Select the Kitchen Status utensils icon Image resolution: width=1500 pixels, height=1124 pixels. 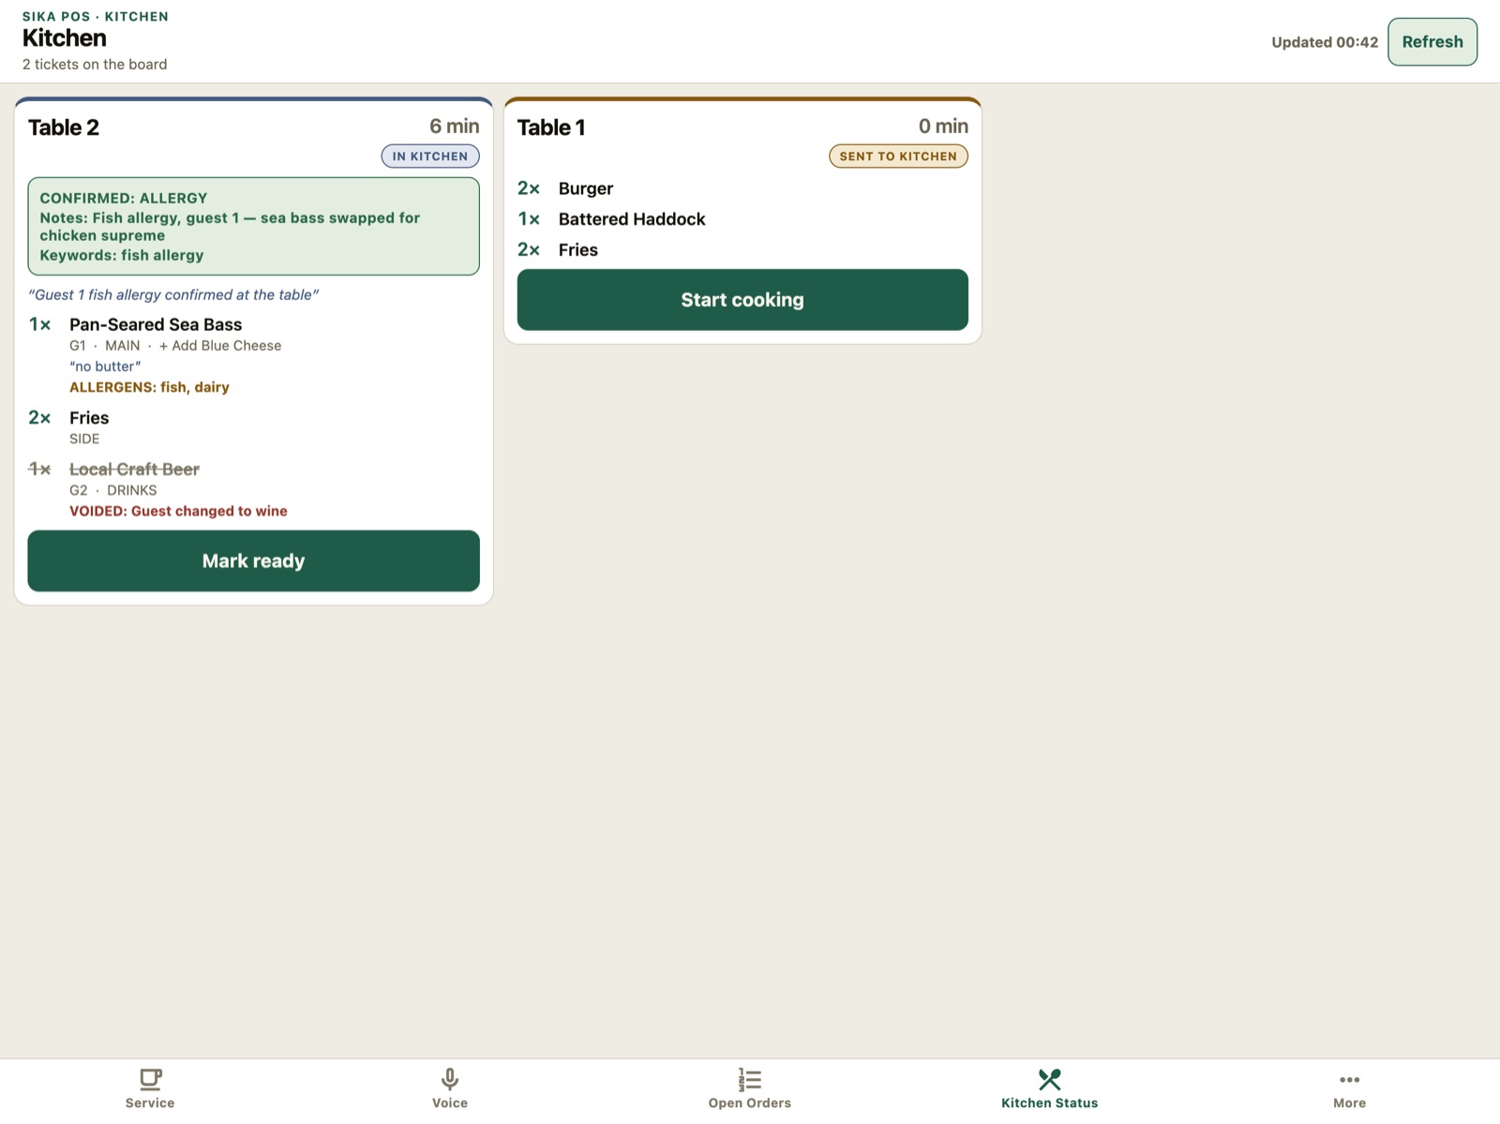1050,1079
